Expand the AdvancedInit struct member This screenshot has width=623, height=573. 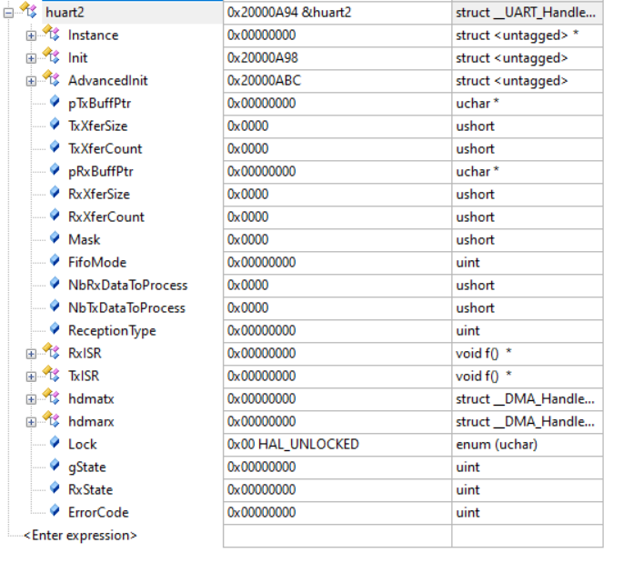pyautogui.click(x=31, y=81)
